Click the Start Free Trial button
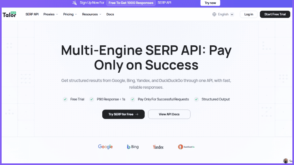This screenshot has width=294, height=165. coord(275,14)
